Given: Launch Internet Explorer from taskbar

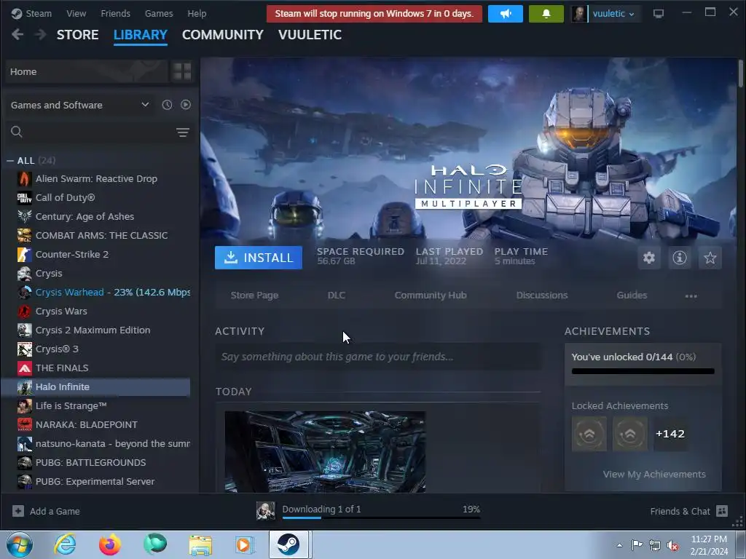Looking at the screenshot, I should pyautogui.click(x=65, y=544).
